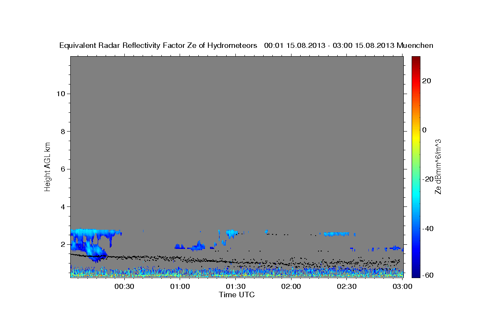This screenshot has width=499, height=333.
Task: Click the height tick label 10
Action: point(61,94)
